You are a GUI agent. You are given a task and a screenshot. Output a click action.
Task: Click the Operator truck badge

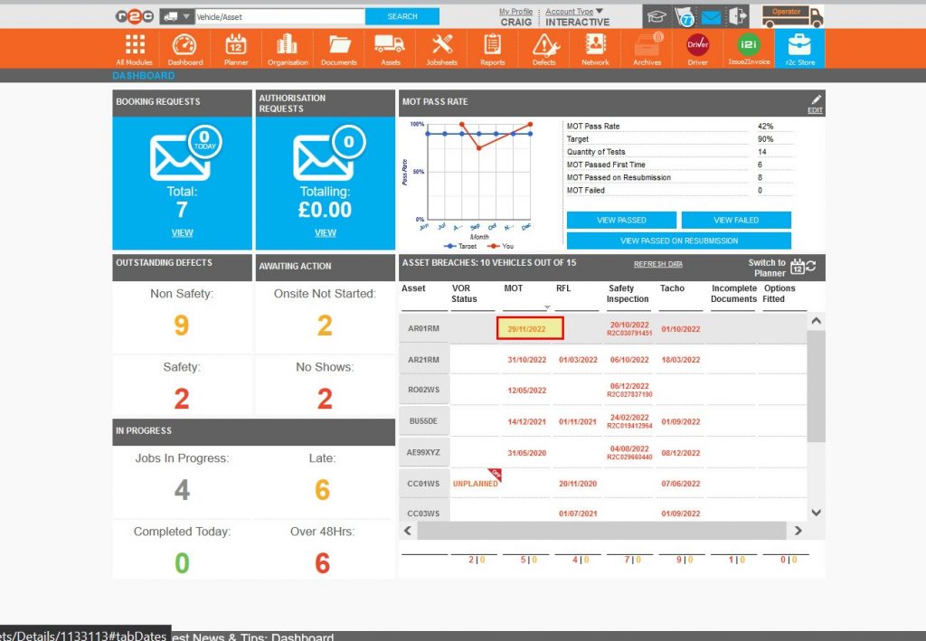tap(792, 16)
